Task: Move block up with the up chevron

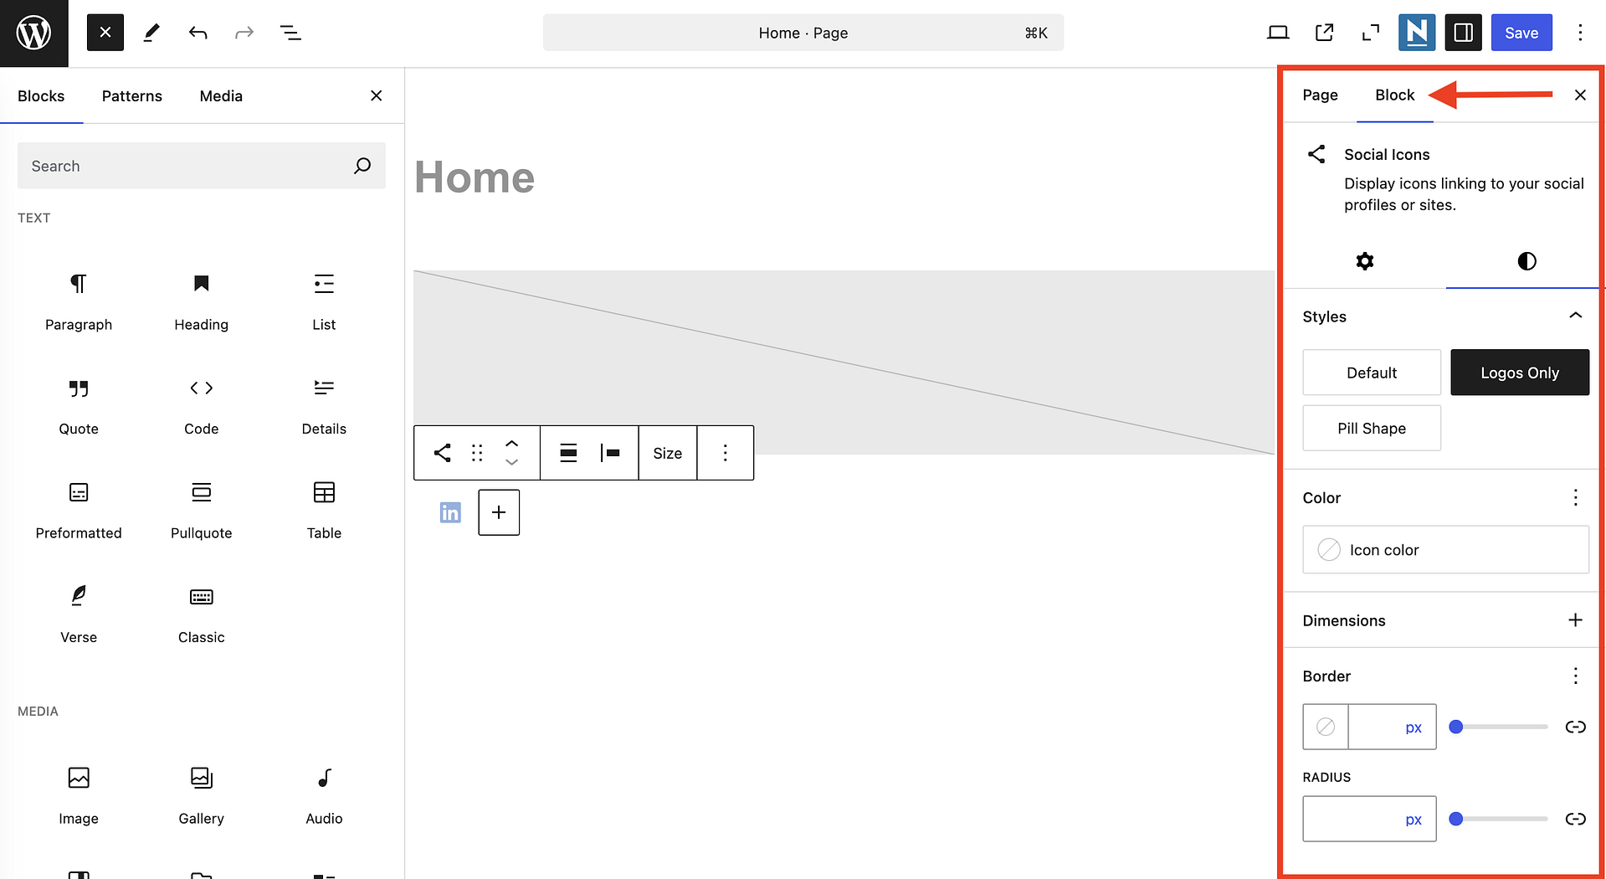Action: tap(512, 443)
